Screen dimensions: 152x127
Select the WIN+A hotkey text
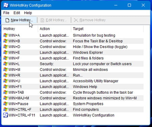(14, 35)
